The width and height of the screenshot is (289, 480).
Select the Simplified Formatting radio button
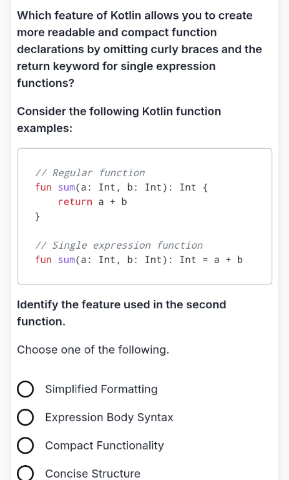[x=26, y=389]
